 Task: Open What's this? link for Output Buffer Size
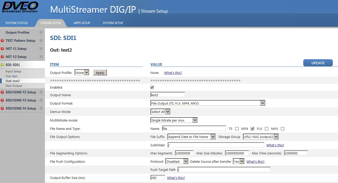click(176, 178)
